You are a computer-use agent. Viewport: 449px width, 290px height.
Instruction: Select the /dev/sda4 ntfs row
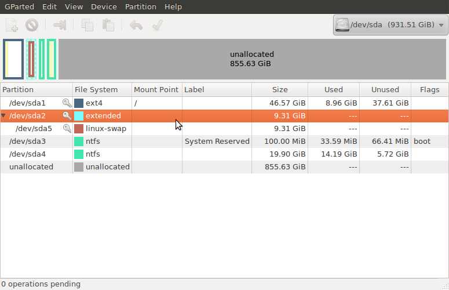pyautogui.click(x=225, y=154)
